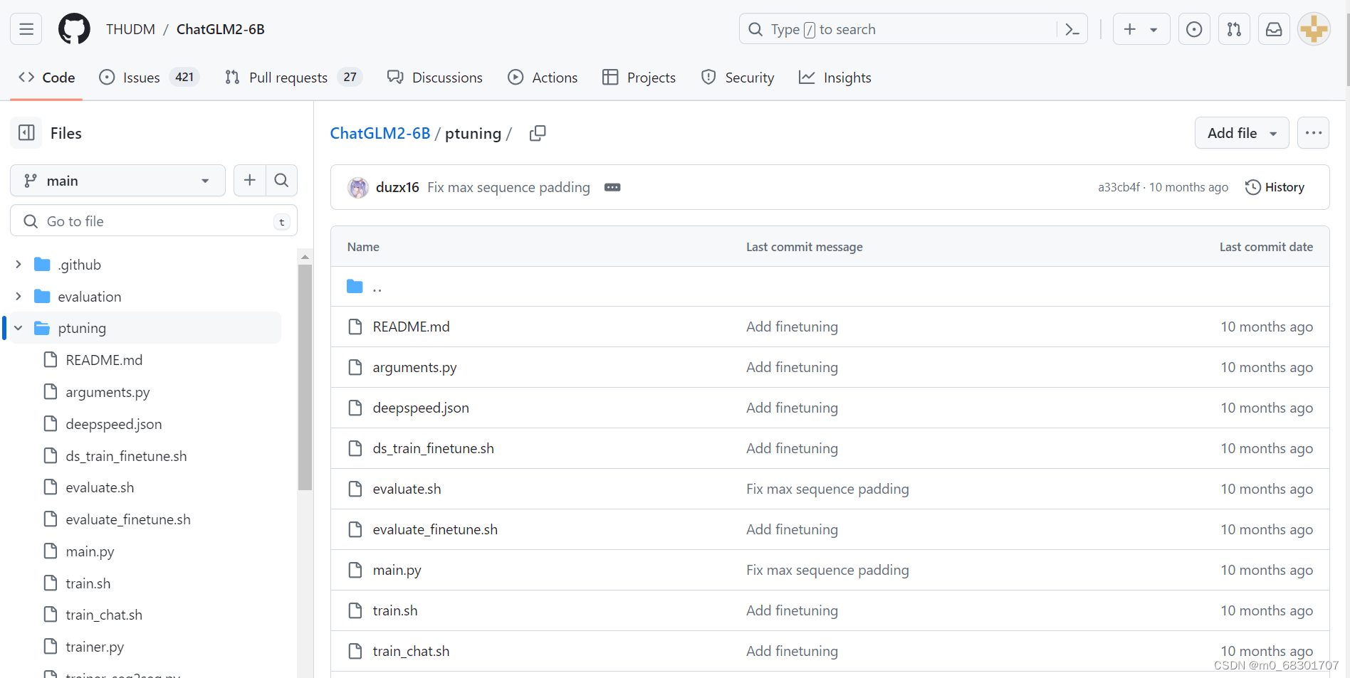Image resolution: width=1350 pixels, height=678 pixels.
Task: Open the History of commits
Action: [x=1275, y=187]
